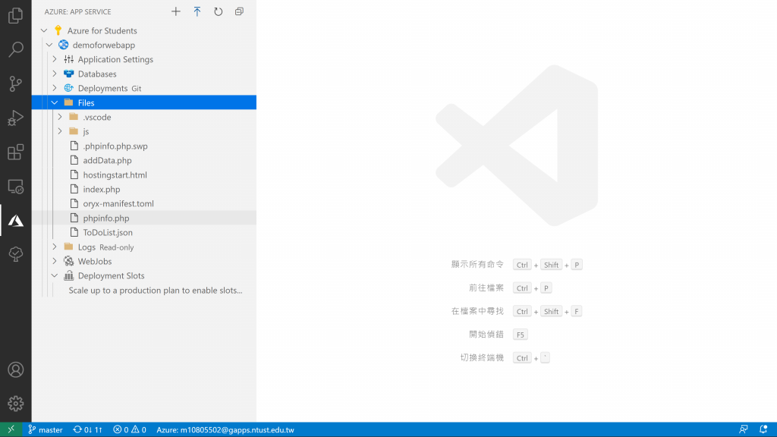777x437 pixels.
Task: Synchronize changes from status bar
Action: click(x=88, y=429)
